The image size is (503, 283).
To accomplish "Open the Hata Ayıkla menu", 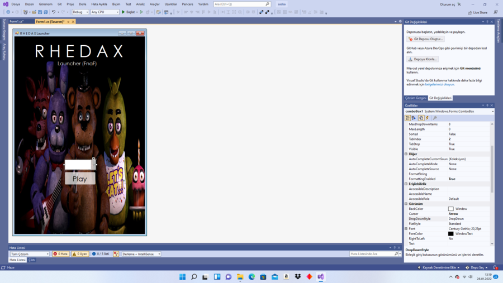I will tap(99, 4).
